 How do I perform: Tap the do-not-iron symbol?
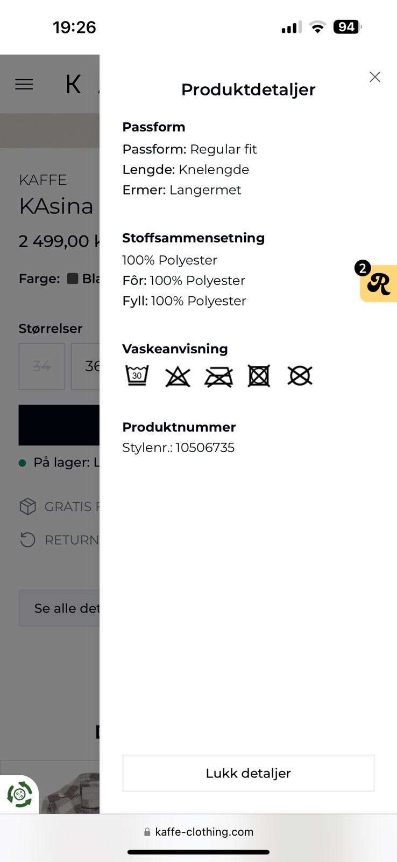point(218,377)
